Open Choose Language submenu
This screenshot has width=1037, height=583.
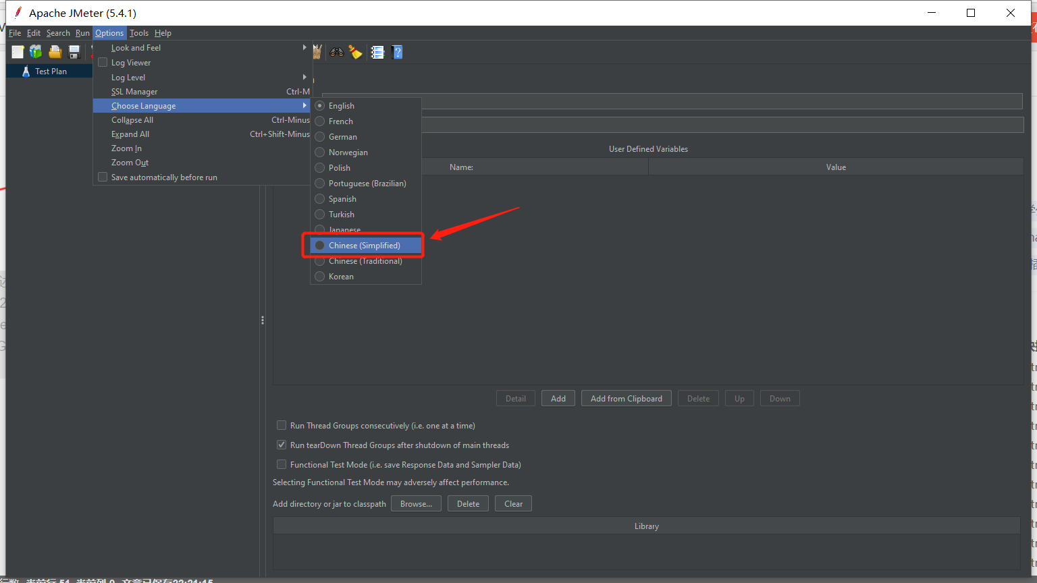(x=202, y=106)
